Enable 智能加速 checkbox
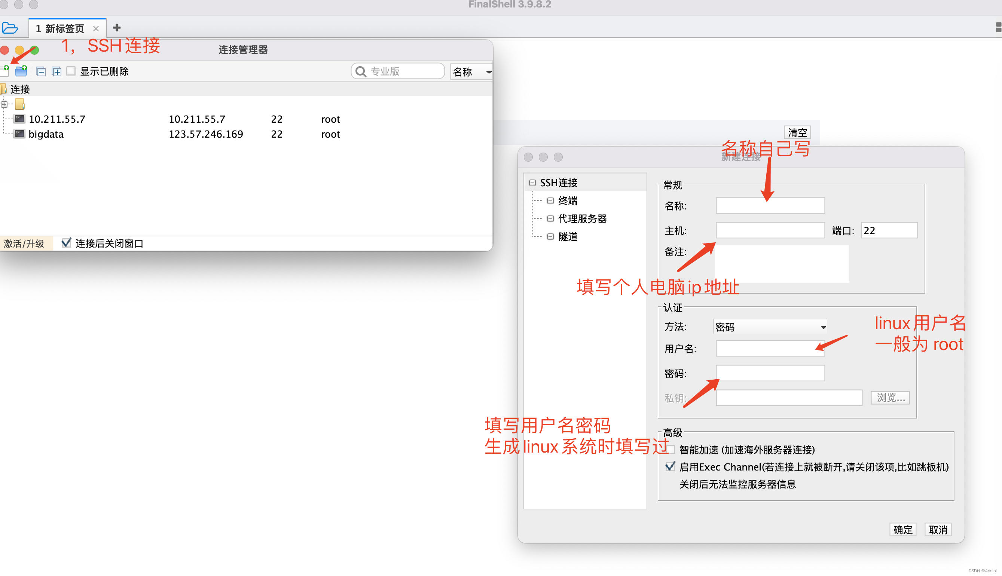Image resolution: width=1002 pixels, height=576 pixels. tap(670, 450)
